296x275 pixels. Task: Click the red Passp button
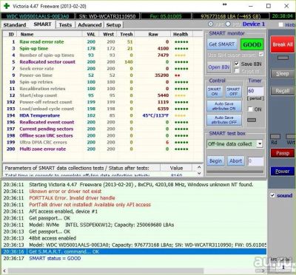tap(283, 153)
